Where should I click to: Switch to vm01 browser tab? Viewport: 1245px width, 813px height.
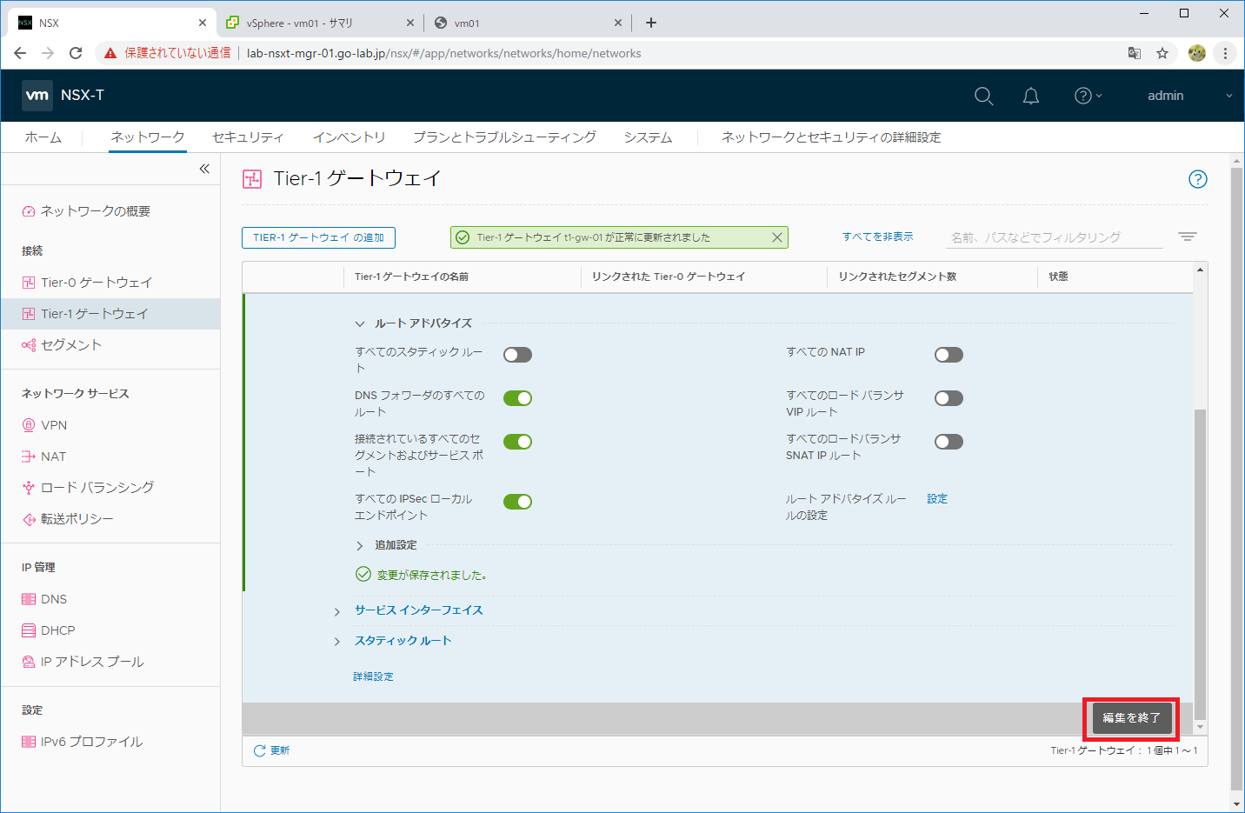528,23
